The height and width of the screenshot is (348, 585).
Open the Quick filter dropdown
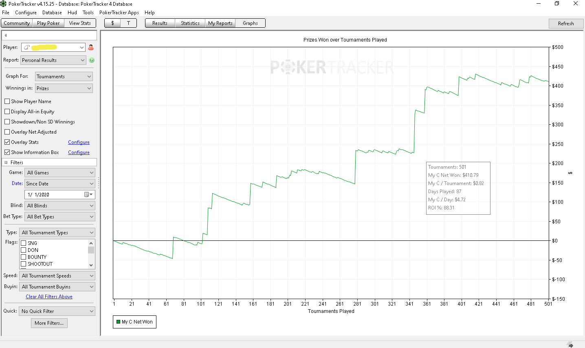pyautogui.click(x=57, y=311)
